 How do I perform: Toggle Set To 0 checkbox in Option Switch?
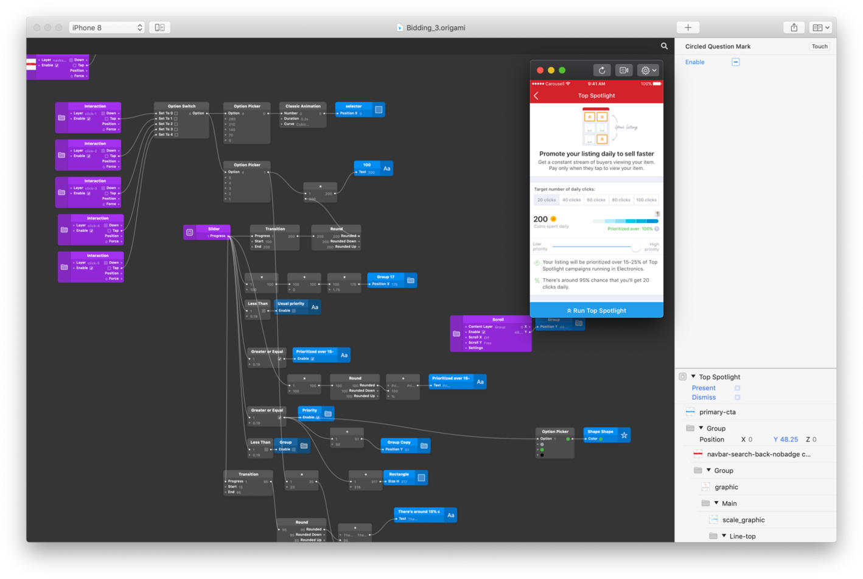(x=176, y=113)
